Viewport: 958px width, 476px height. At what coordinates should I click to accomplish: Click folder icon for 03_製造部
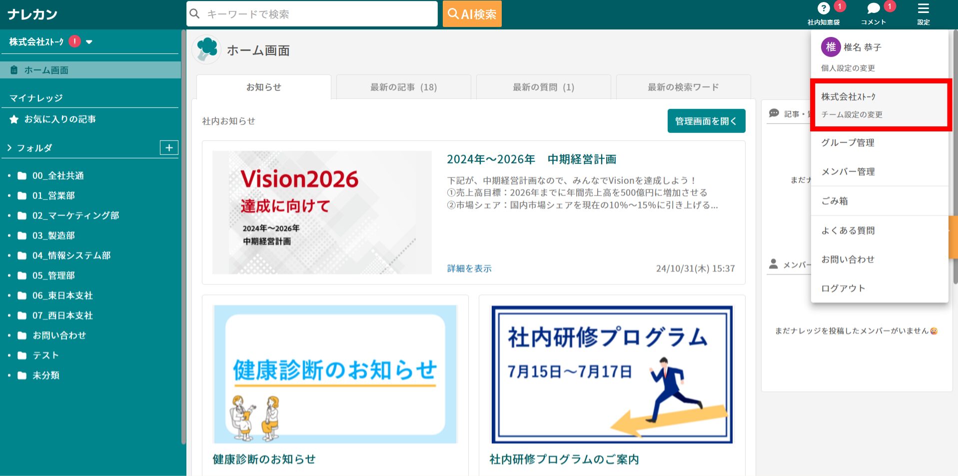22,236
